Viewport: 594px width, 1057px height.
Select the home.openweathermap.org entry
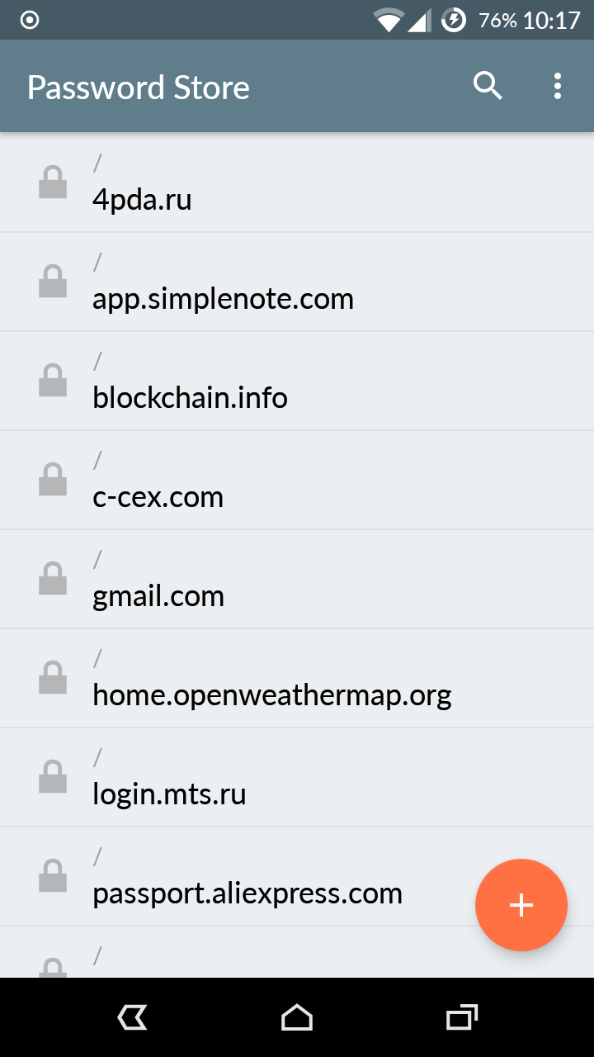coord(272,694)
